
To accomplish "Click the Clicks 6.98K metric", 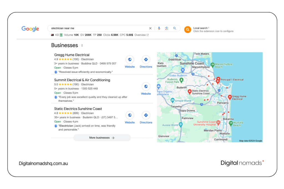I will [111, 35].
